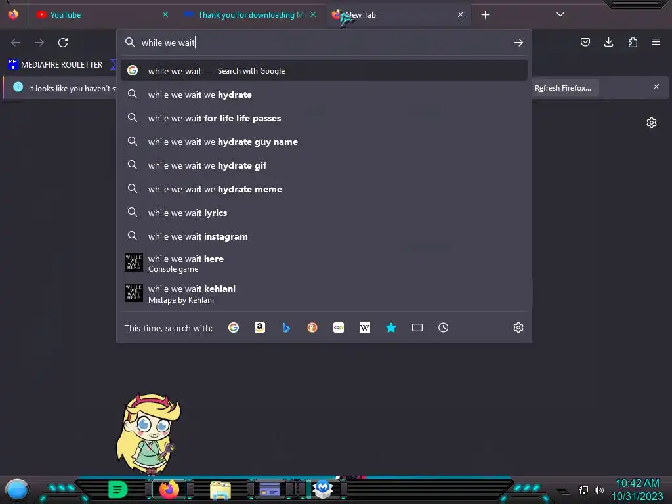Search this time with Amazon icon
The image size is (672, 504).
pos(260,327)
